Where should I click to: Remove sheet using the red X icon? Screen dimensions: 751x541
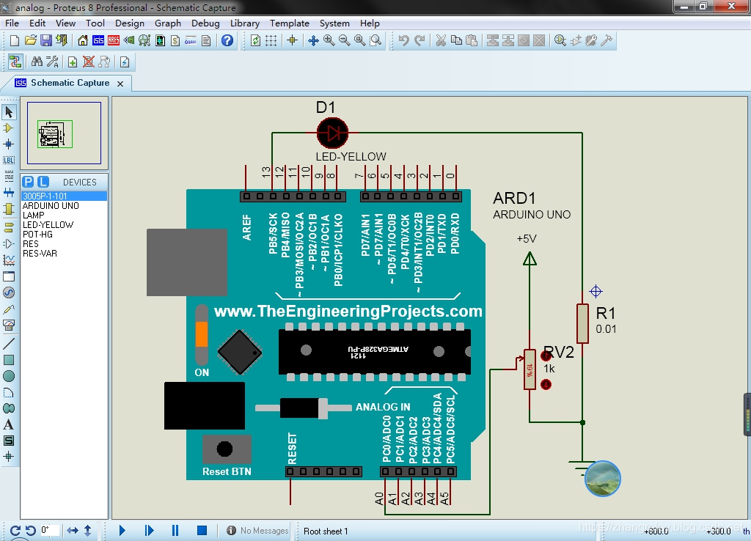[x=88, y=62]
